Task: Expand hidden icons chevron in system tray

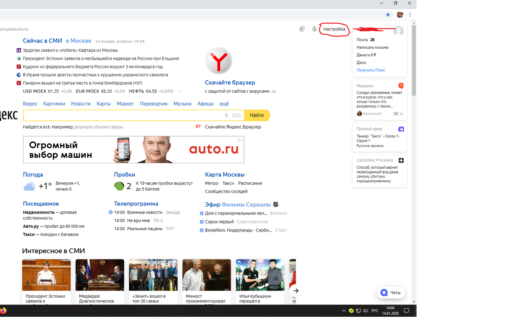Action: click(x=344, y=310)
